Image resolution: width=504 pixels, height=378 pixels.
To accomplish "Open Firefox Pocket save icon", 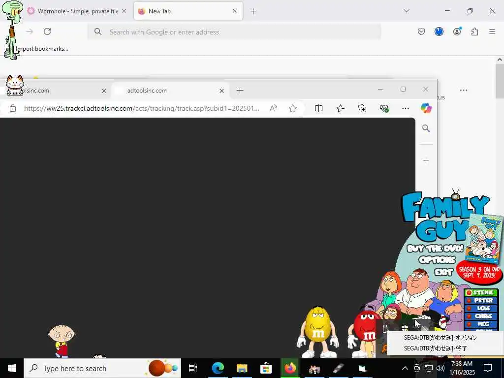I will pyautogui.click(x=421, y=31).
